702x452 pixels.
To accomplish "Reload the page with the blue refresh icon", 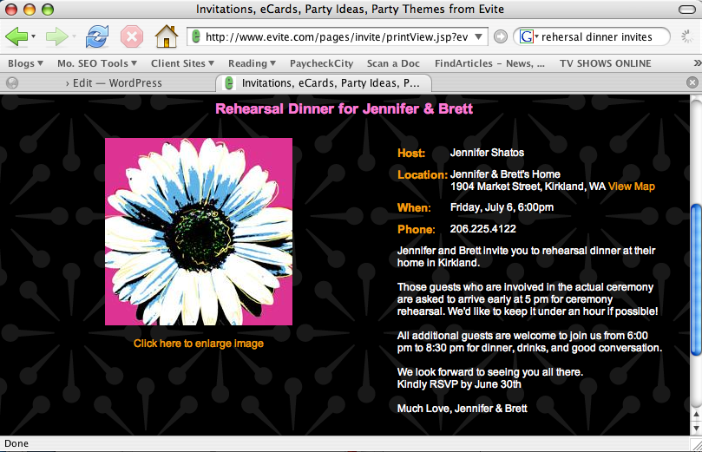I will pos(96,37).
